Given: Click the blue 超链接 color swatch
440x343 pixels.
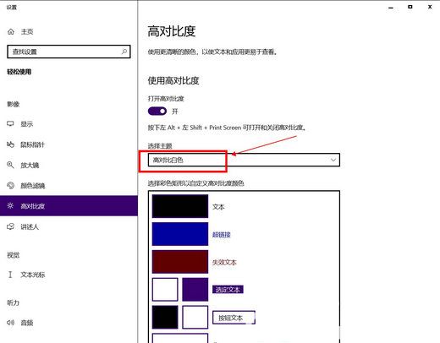Looking at the screenshot, I should pos(180,234).
